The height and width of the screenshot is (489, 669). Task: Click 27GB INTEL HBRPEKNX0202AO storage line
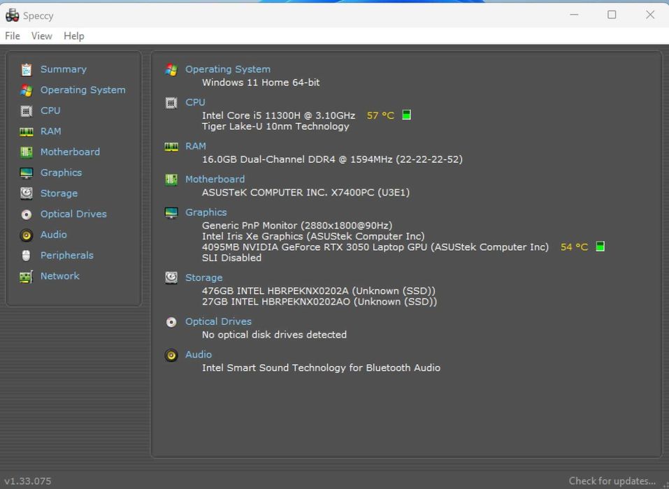point(319,302)
